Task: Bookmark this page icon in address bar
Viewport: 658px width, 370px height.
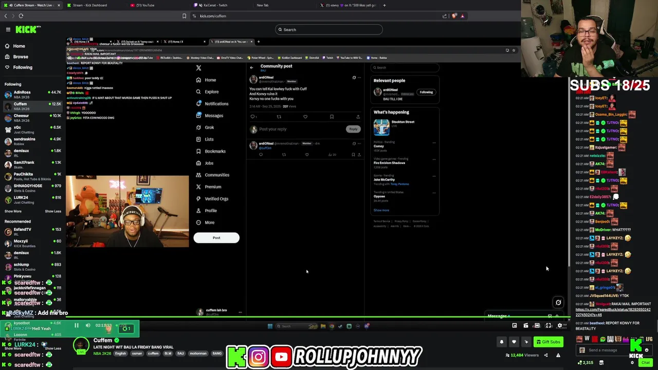Action: [184, 16]
